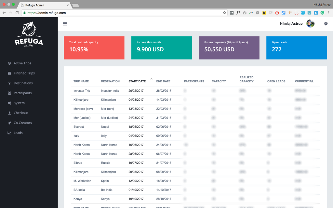The height and width of the screenshot is (208, 333).
Task: Sort table by Capacity column
Action: (219, 81)
